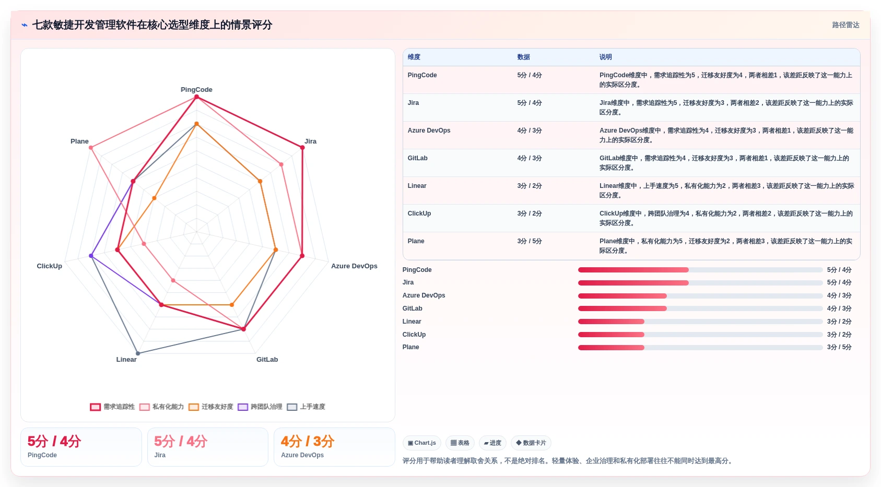Select the GitLab table row name
This screenshot has height=487, width=881.
point(418,158)
